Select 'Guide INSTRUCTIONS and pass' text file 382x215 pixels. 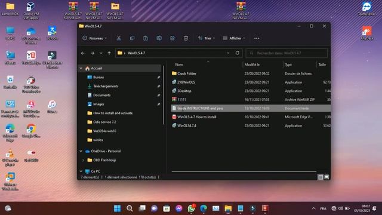[x=251, y=108]
